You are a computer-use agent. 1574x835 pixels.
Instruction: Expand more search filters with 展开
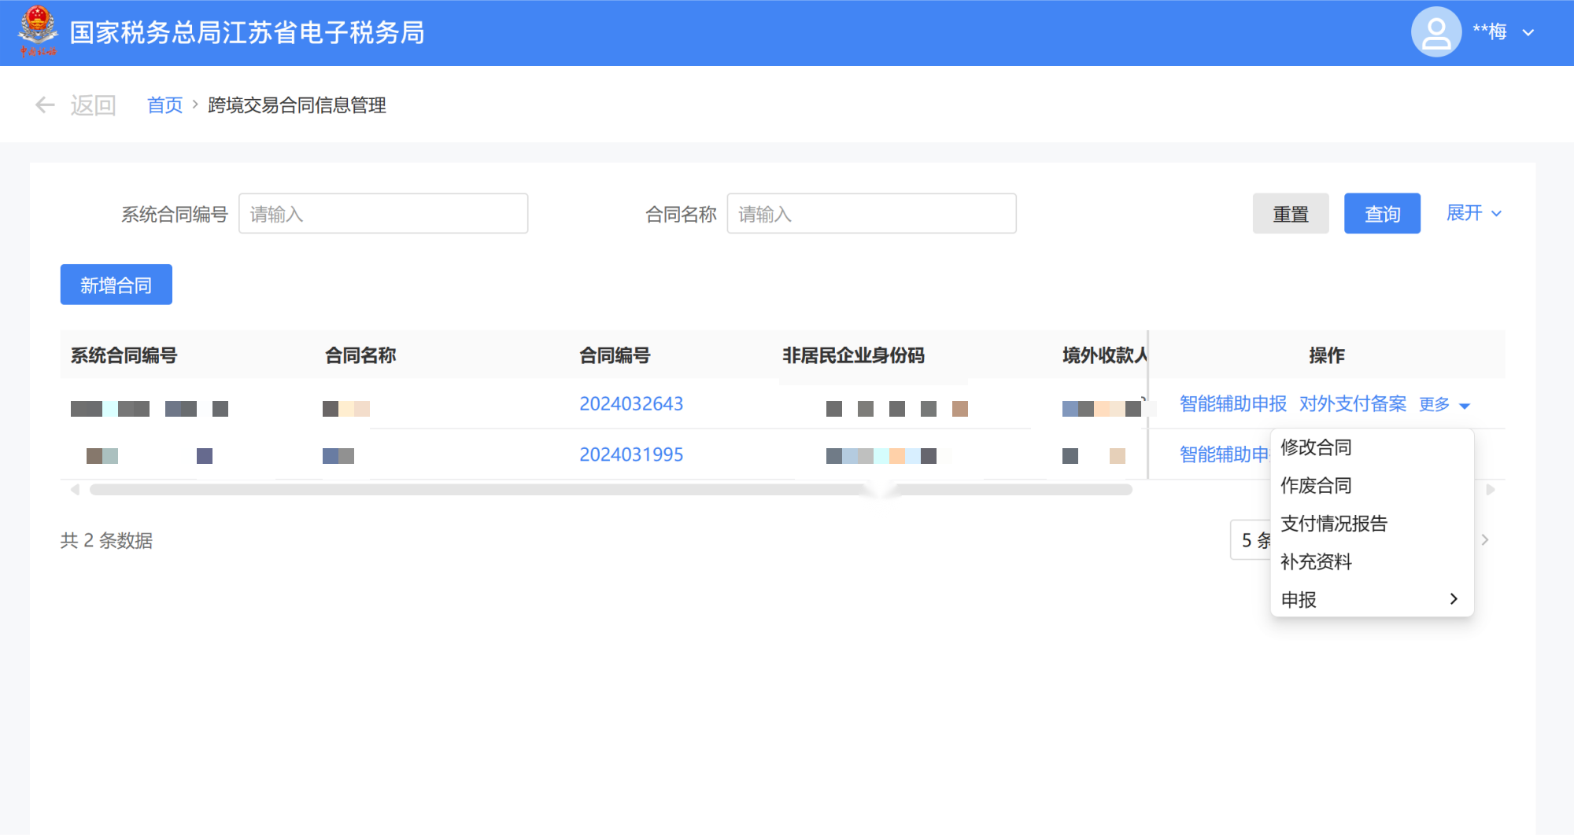click(x=1473, y=213)
